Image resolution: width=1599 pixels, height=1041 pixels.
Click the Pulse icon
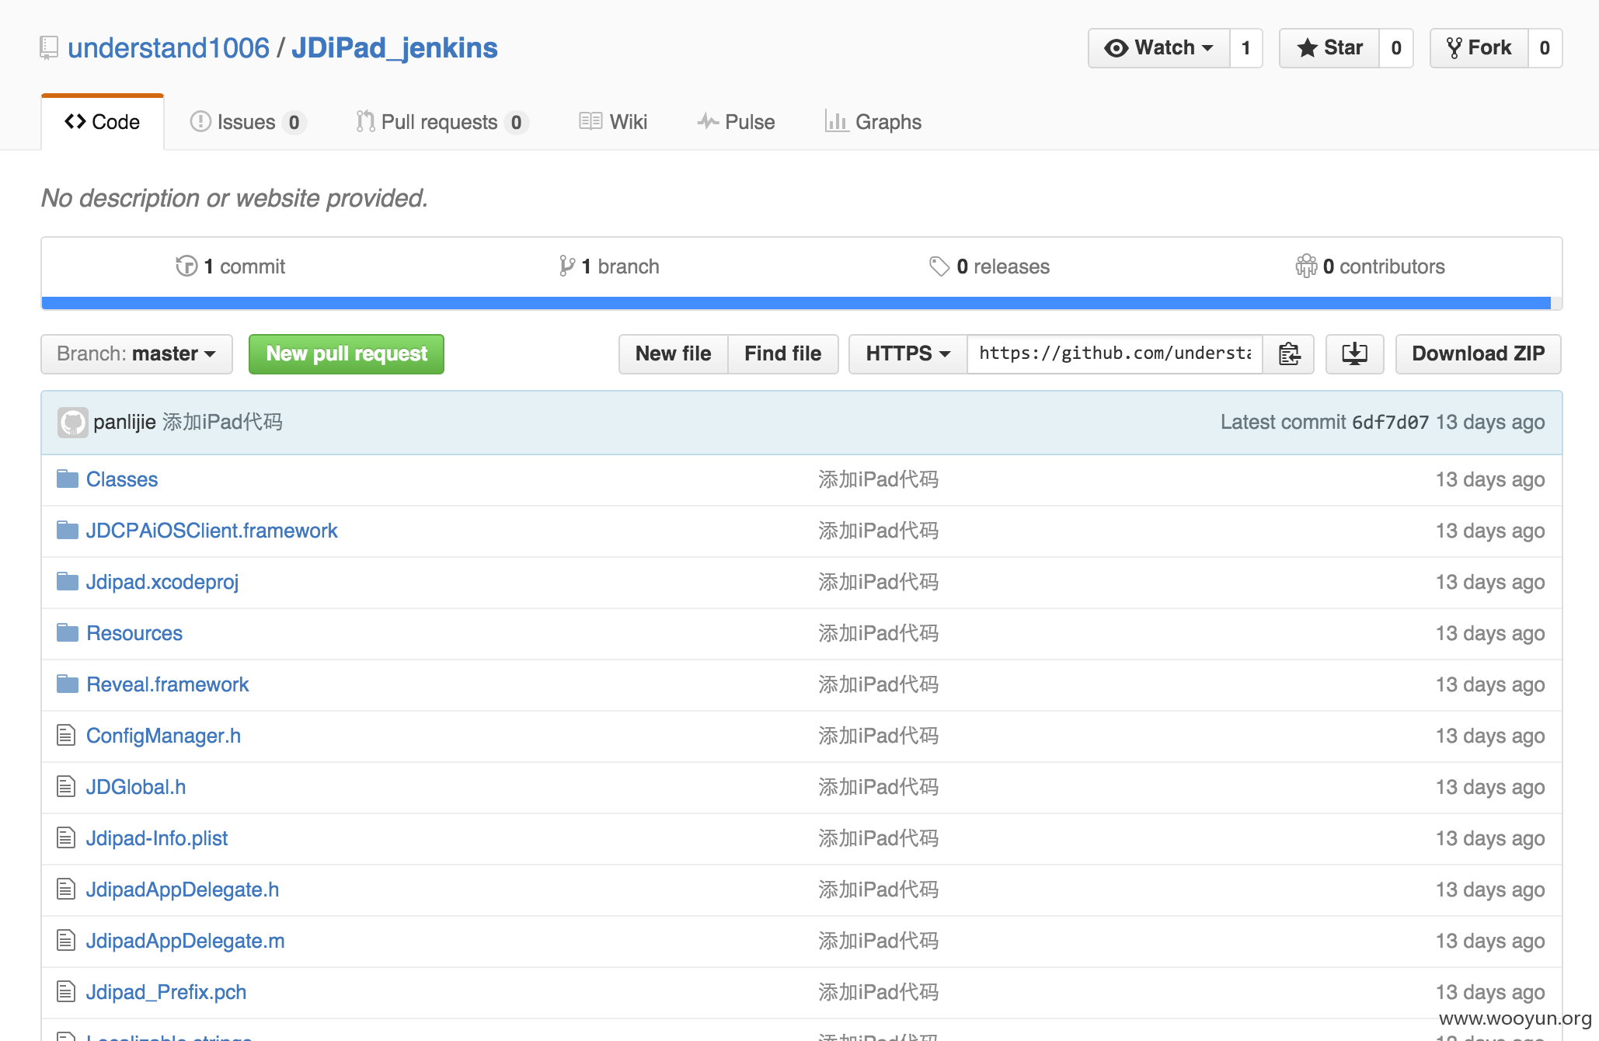708,122
